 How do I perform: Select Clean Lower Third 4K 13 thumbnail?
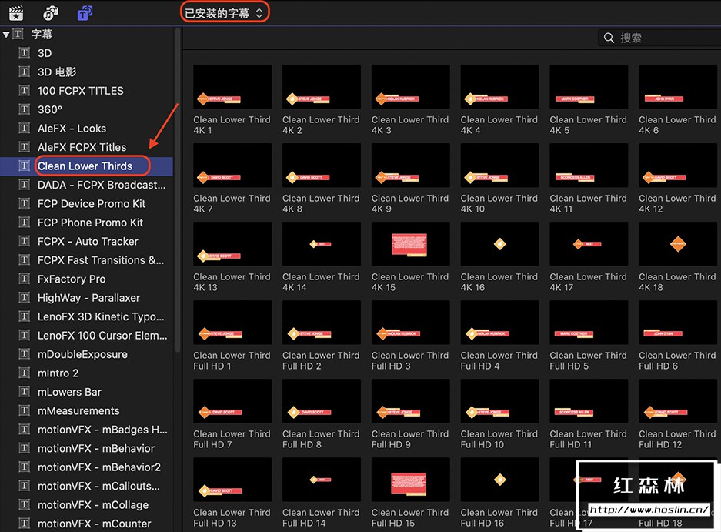232,244
